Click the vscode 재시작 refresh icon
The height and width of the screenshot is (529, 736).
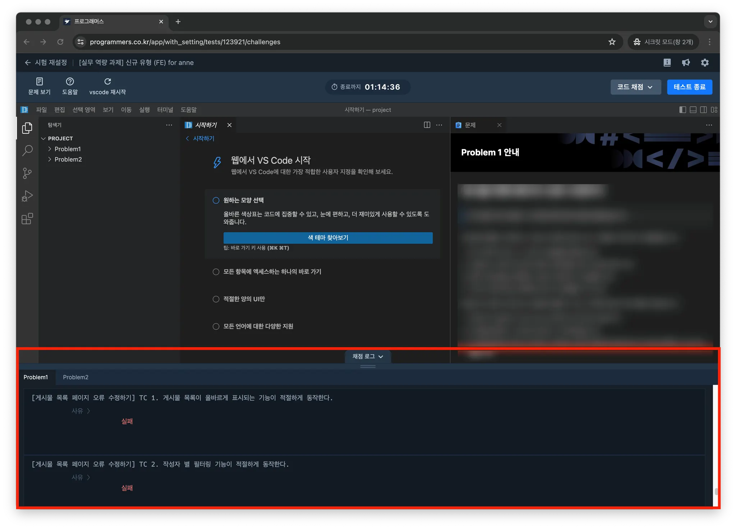click(107, 82)
